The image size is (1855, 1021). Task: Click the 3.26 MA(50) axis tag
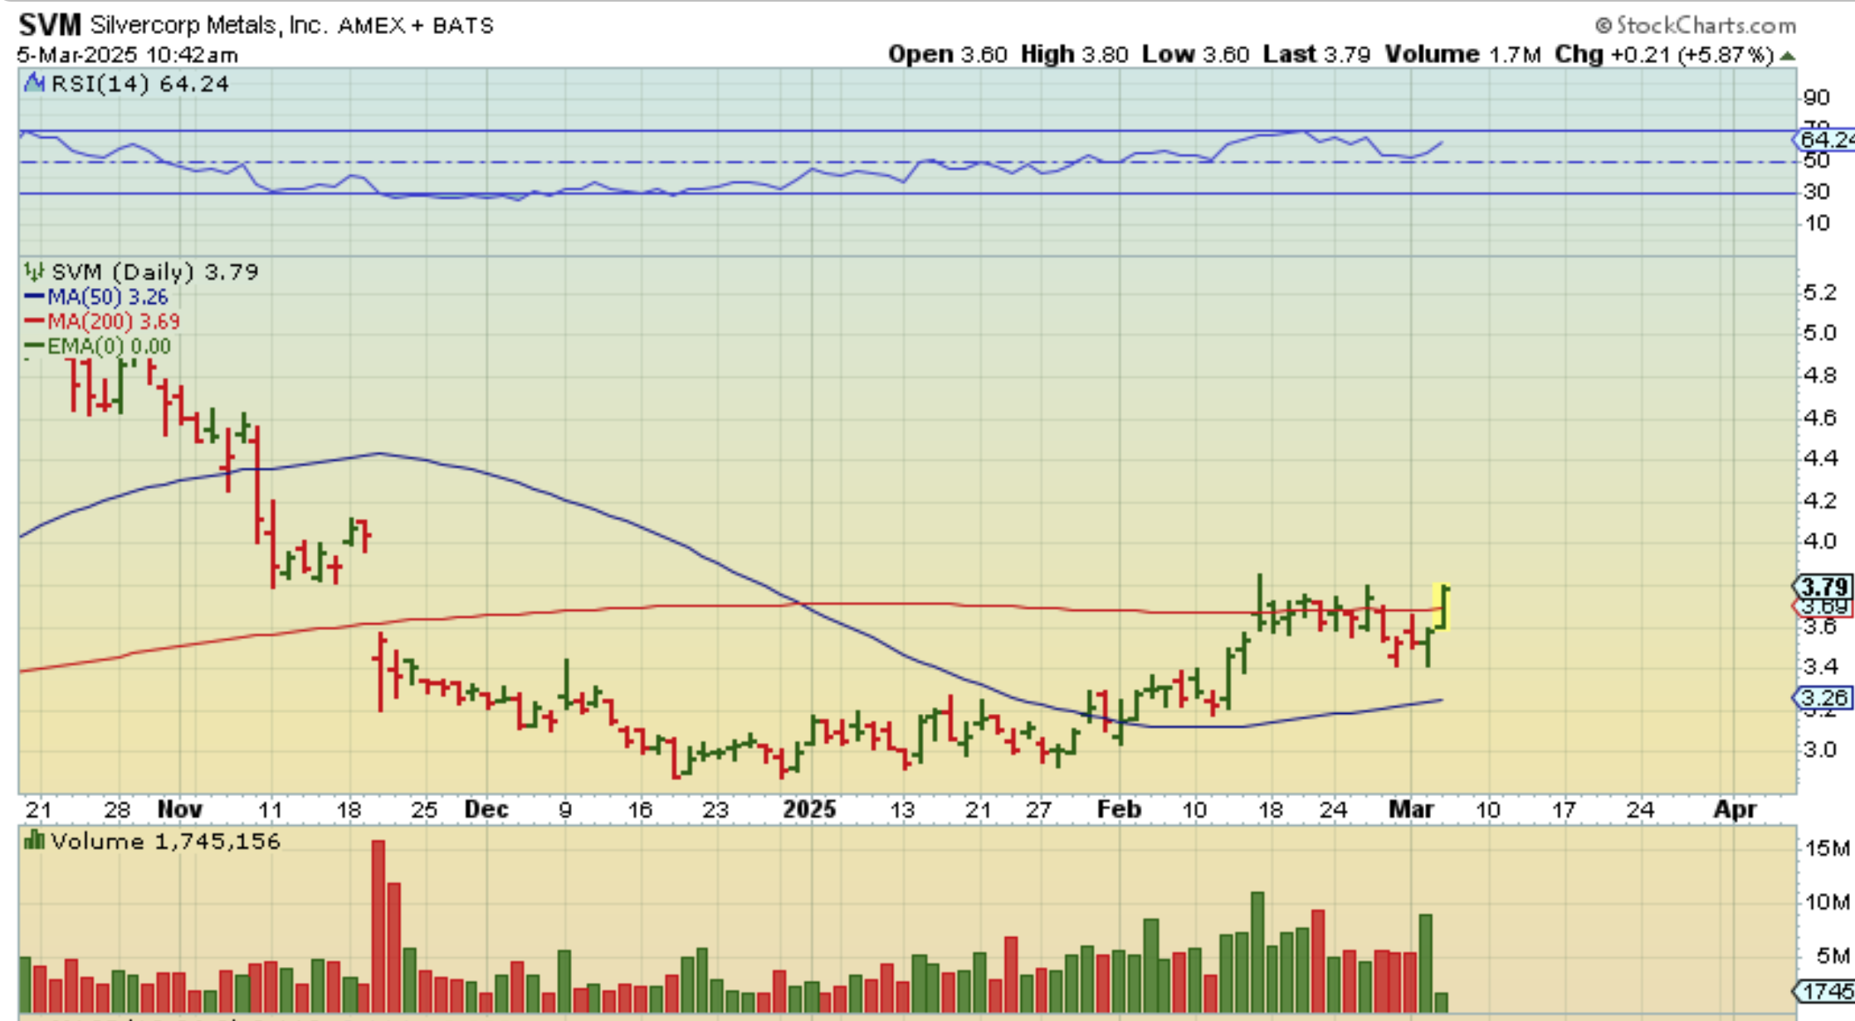coord(1823,697)
